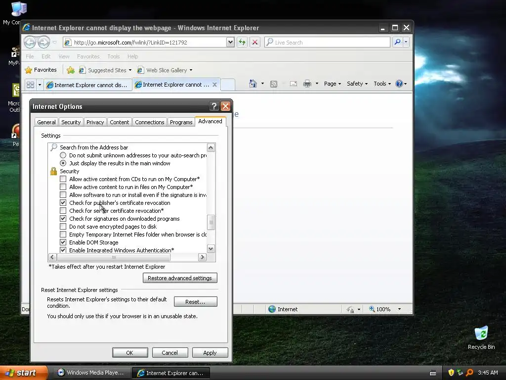Uncheck Enable DOM Storage
The width and height of the screenshot is (506, 380).
point(63,242)
